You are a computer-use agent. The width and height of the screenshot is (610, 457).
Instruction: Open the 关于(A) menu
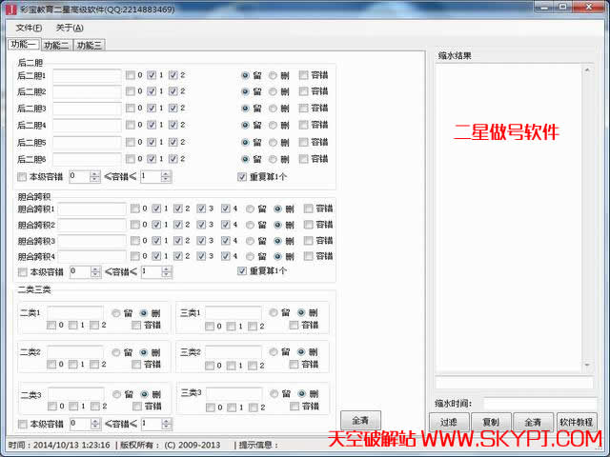pos(70,28)
